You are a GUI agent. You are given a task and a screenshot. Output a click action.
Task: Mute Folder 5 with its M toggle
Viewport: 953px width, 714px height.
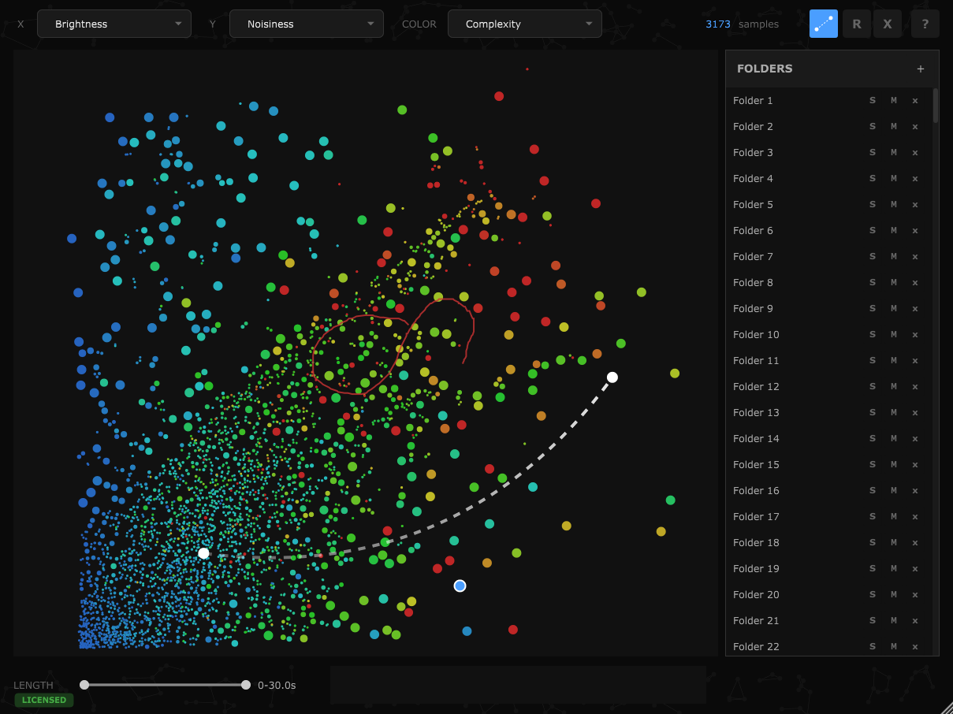tap(894, 205)
